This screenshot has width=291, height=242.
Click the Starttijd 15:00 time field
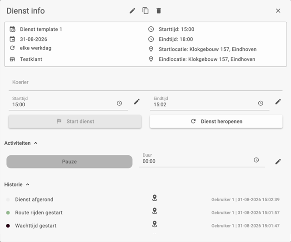point(68,103)
